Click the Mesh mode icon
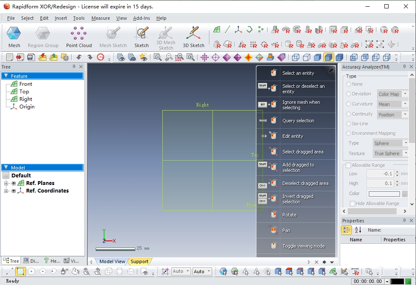This screenshot has width=416, height=285. (x=14, y=37)
